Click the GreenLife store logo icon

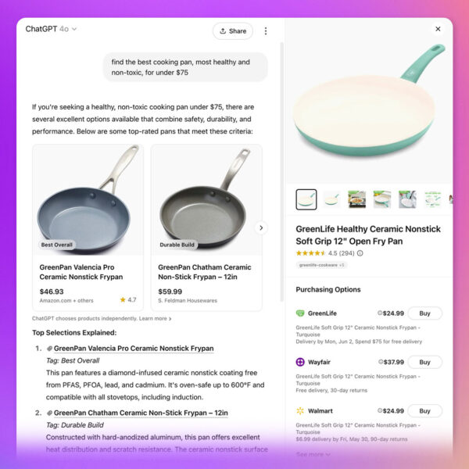click(300, 313)
